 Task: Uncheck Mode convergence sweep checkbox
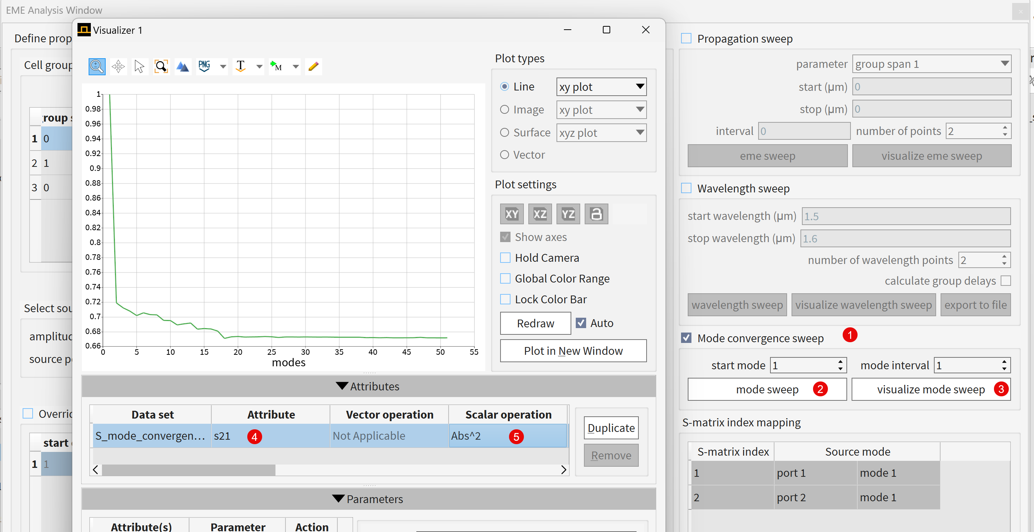point(686,338)
